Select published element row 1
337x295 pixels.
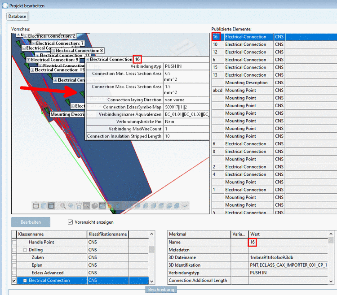point(274,190)
